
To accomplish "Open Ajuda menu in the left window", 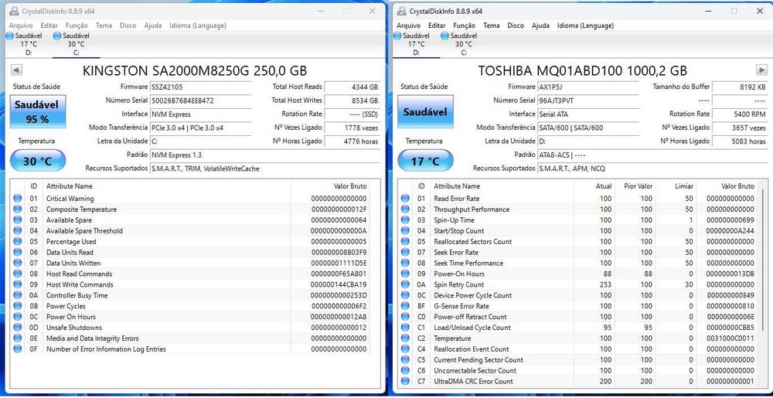I will pos(153,26).
